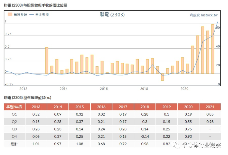The width and height of the screenshot is (228, 155).
Task: Click the 2020 Q4 value 0.93
Action: (x=188, y=137)
